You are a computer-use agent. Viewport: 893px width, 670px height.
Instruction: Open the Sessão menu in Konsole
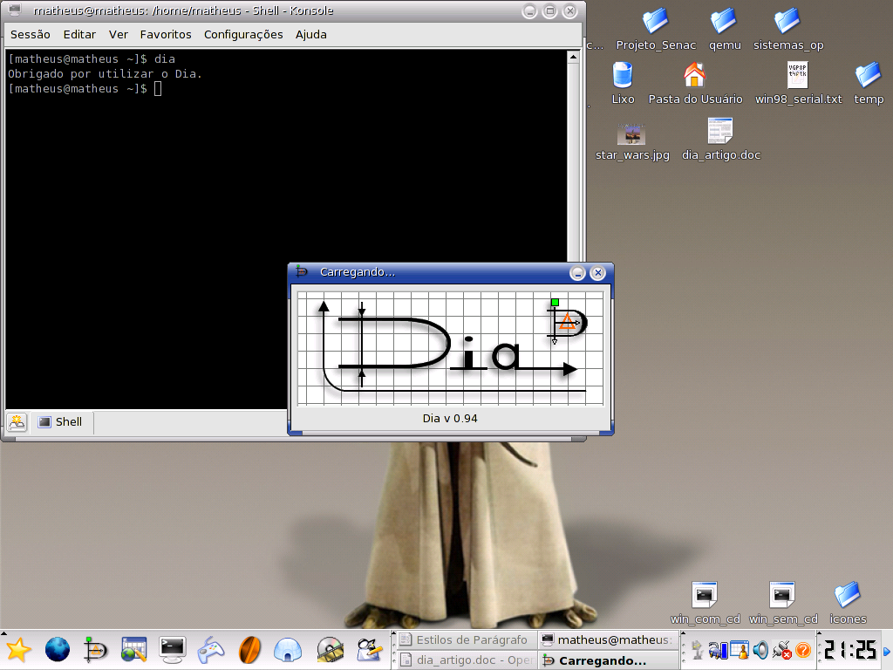[31, 35]
